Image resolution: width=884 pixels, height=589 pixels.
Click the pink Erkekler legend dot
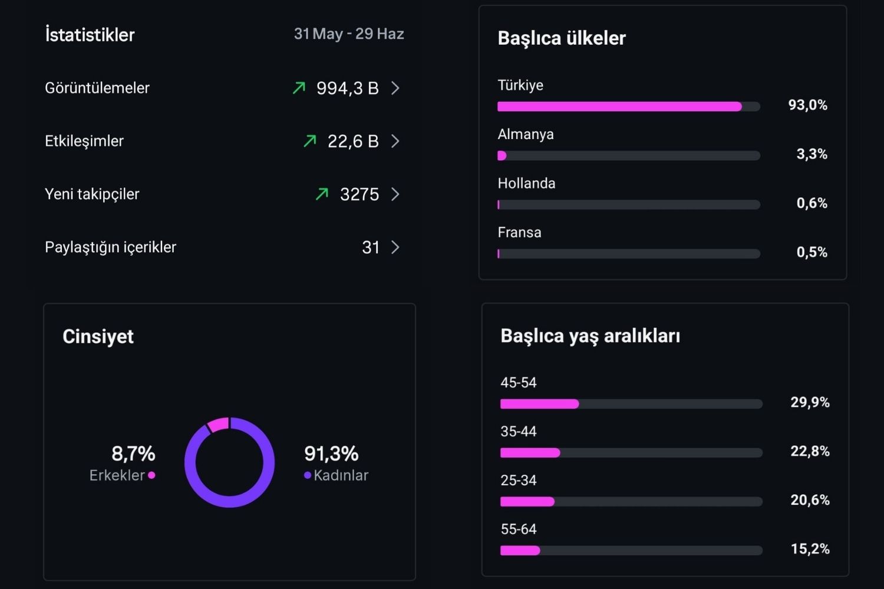(151, 475)
